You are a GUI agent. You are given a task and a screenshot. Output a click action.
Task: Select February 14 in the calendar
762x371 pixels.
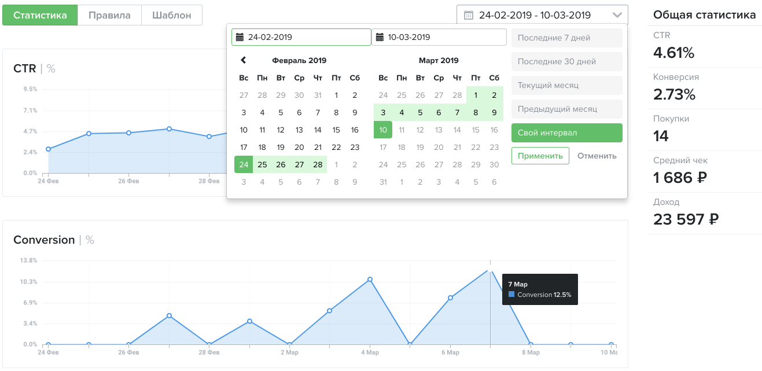(x=318, y=130)
